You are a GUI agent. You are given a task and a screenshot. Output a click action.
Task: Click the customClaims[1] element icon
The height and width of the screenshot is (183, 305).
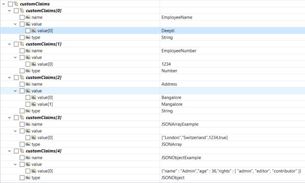pyautogui.click(x=22, y=44)
